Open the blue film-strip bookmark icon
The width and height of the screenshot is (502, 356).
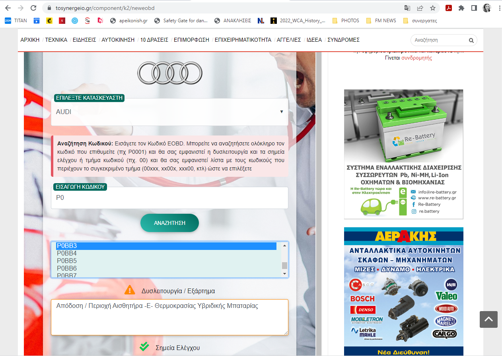click(37, 21)
